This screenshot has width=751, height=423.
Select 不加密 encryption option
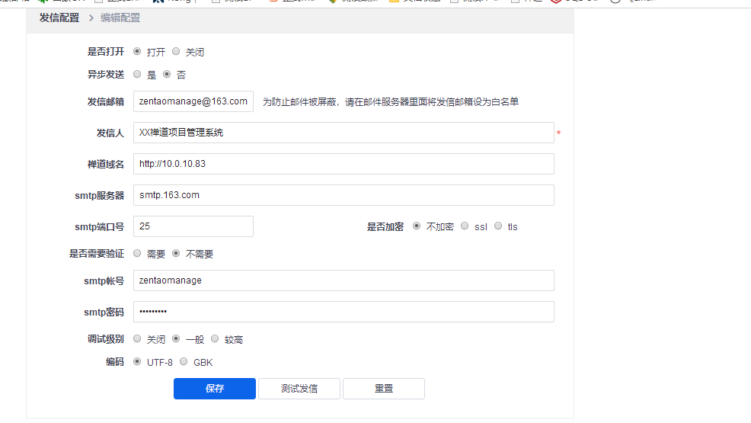pyautogui.click(x=417, y=226)
